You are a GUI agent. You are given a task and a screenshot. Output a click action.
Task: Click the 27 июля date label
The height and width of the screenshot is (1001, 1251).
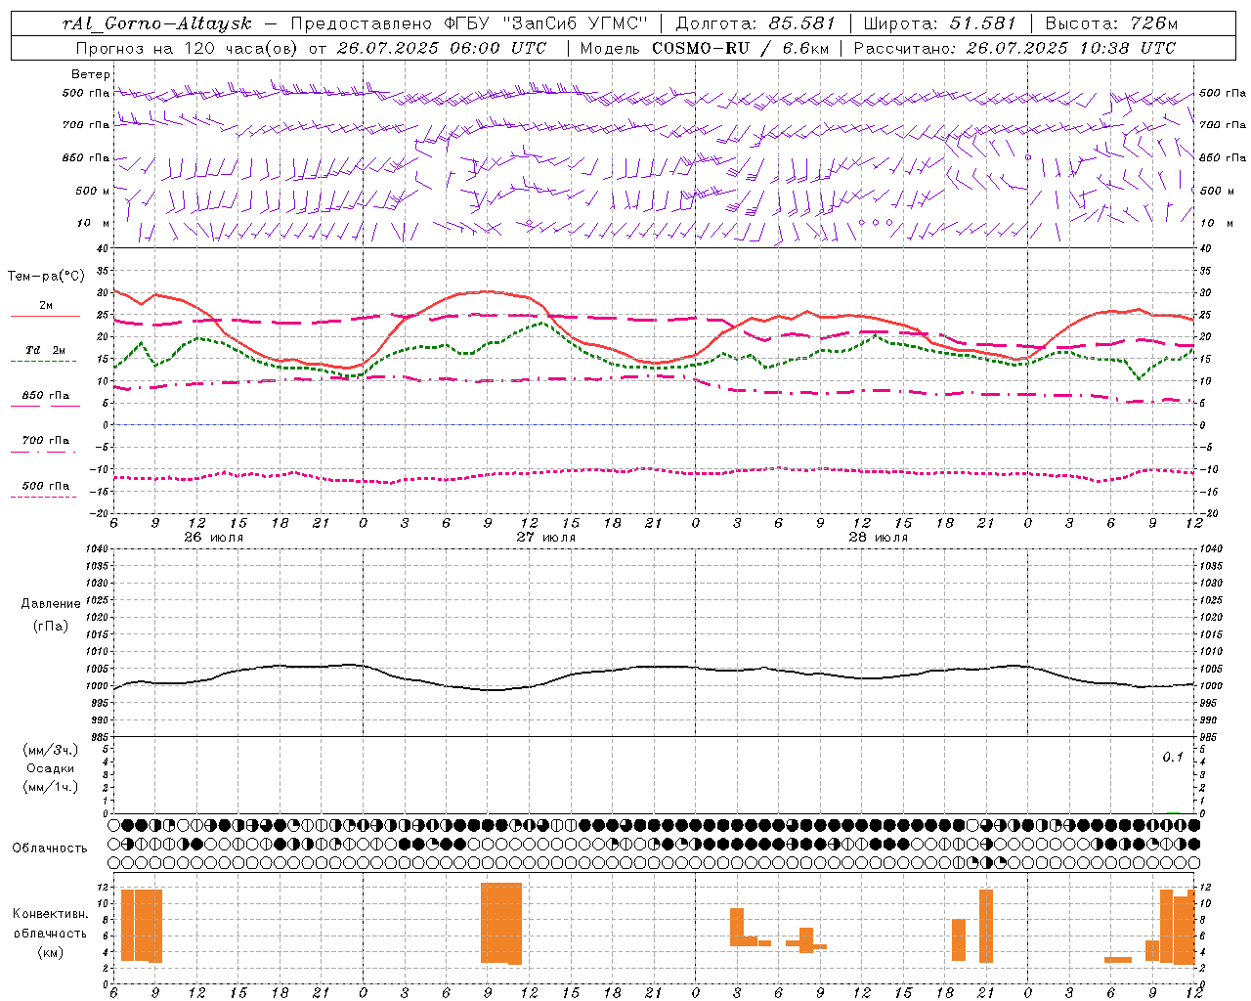(546, 538)
